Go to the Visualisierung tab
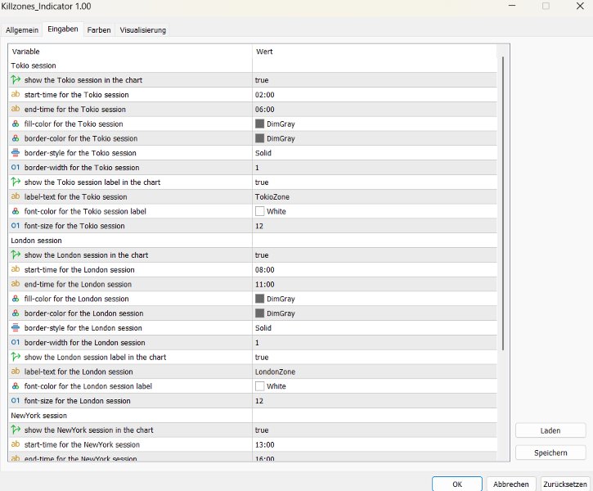 pos(143,30)
